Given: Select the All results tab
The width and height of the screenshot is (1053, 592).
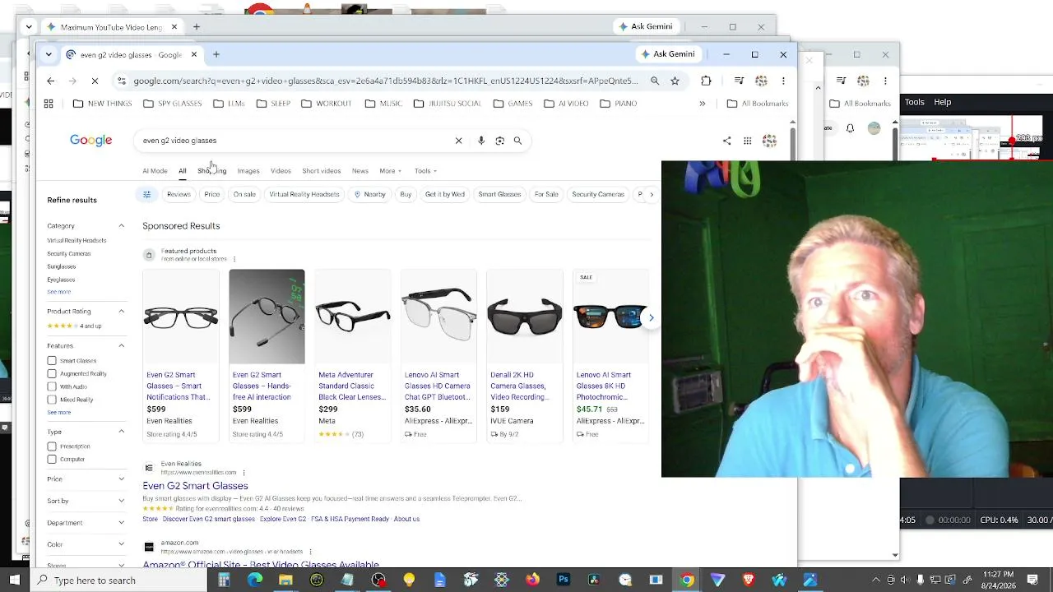Looking at the screenshot, I should 182,171.
